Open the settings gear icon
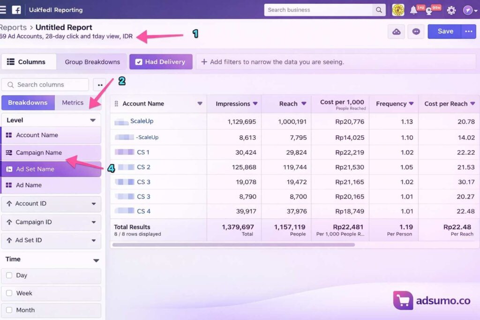Image resolution: width=480 pixels, height=320 pixels. [x=451, y=10]
